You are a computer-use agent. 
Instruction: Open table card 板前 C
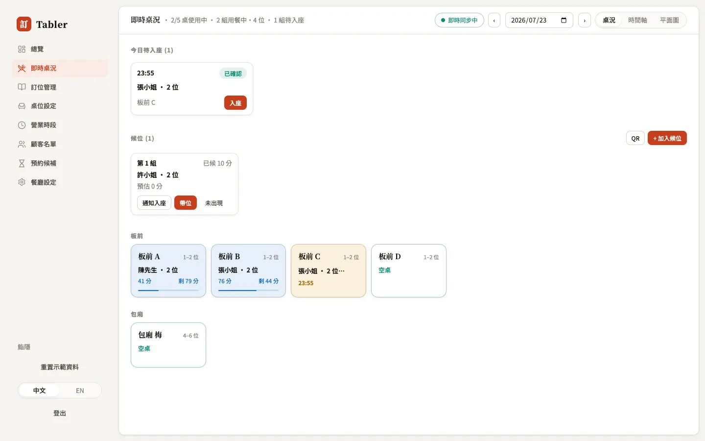329,270
